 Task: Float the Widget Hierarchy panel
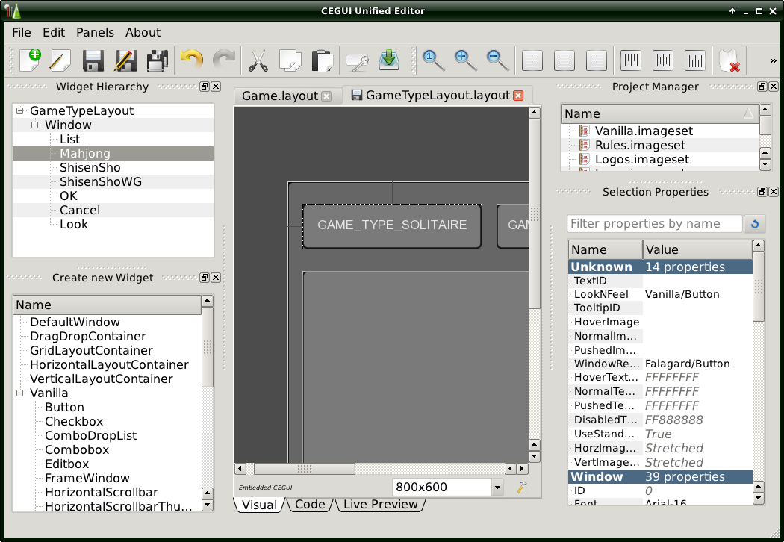pyautogui.click(x=205, y=87)
